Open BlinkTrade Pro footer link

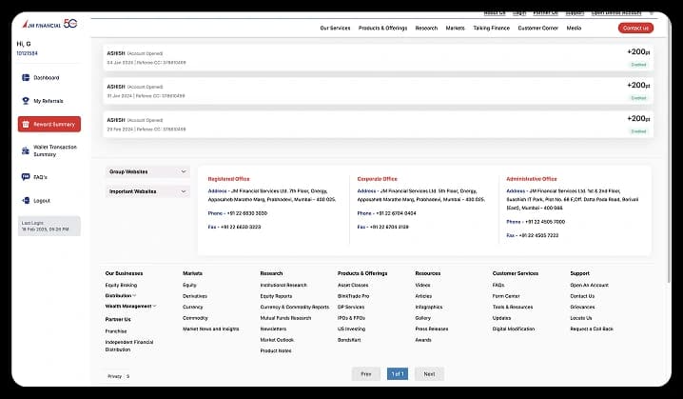pos(353,296)
